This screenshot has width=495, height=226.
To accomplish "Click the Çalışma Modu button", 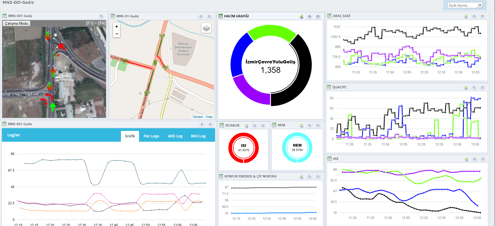I will [x=16, y=24].
